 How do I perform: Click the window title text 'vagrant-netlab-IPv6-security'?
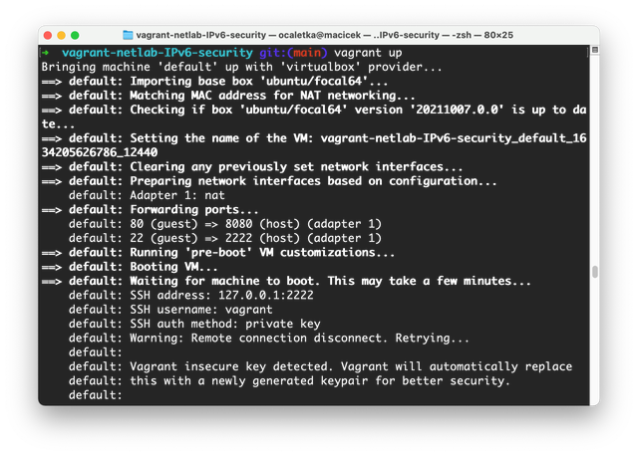click(201, 35)
